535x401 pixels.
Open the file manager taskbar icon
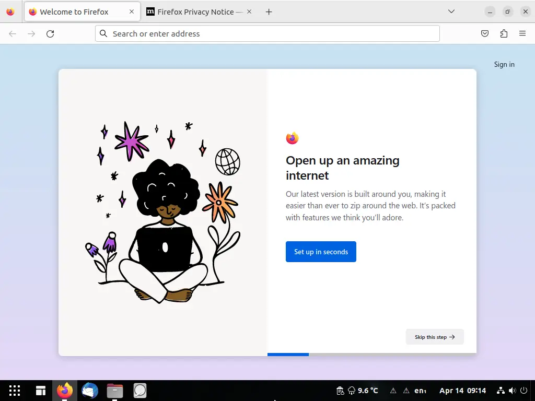(115, 391)
